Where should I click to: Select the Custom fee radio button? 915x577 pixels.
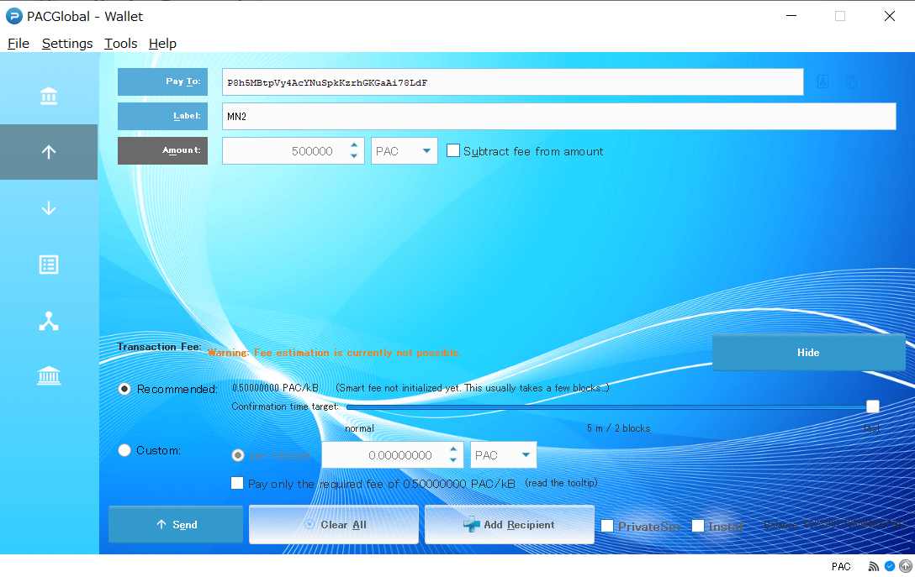pos(124,450)
